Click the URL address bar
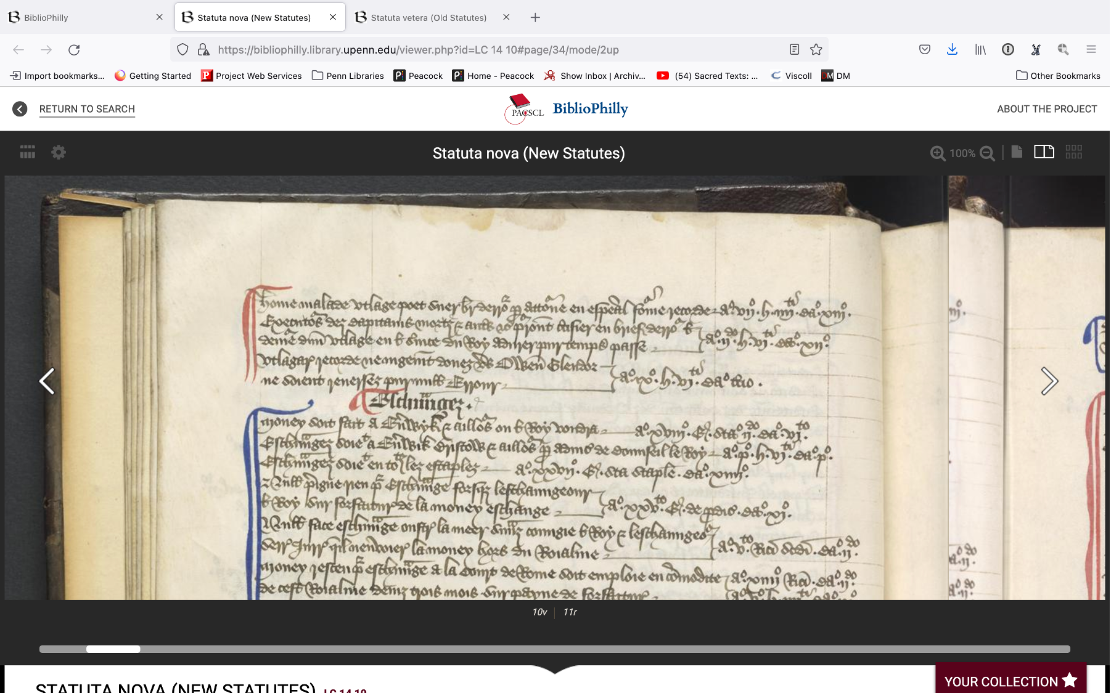 [499, 50]
